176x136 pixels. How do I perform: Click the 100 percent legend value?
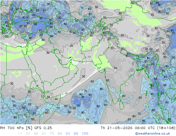click(x=85, y=134)
